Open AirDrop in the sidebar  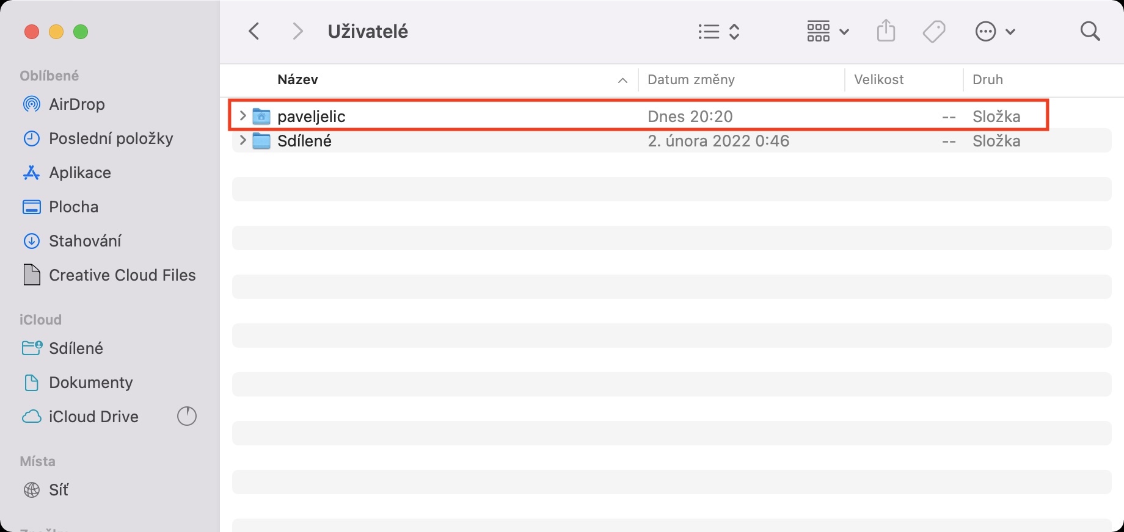tap(76, 104)
